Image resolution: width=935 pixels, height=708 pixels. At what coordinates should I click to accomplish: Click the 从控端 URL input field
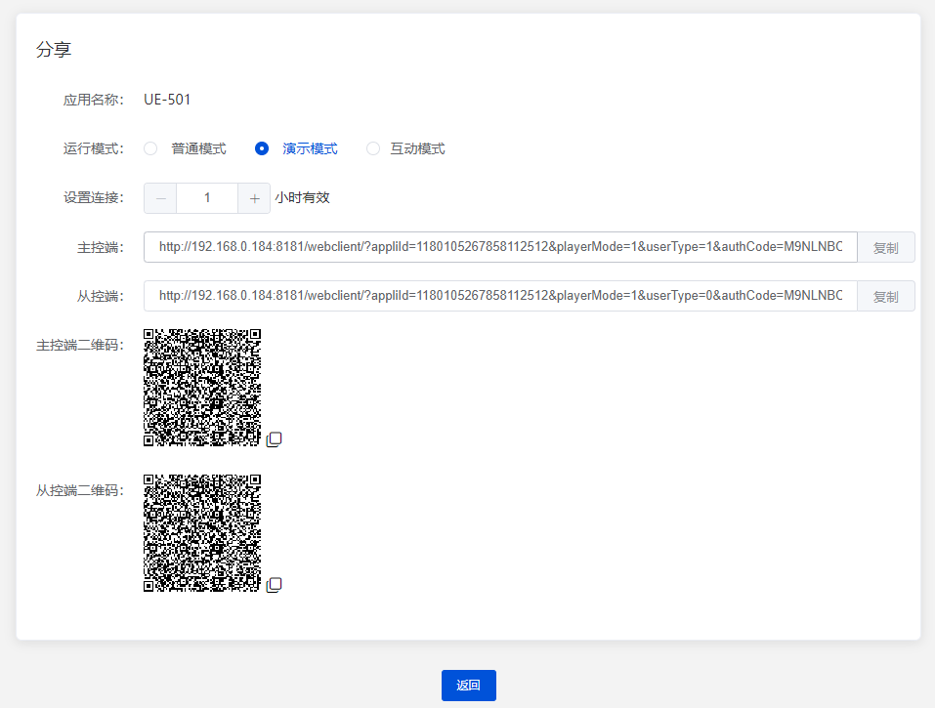click(500, 296)
